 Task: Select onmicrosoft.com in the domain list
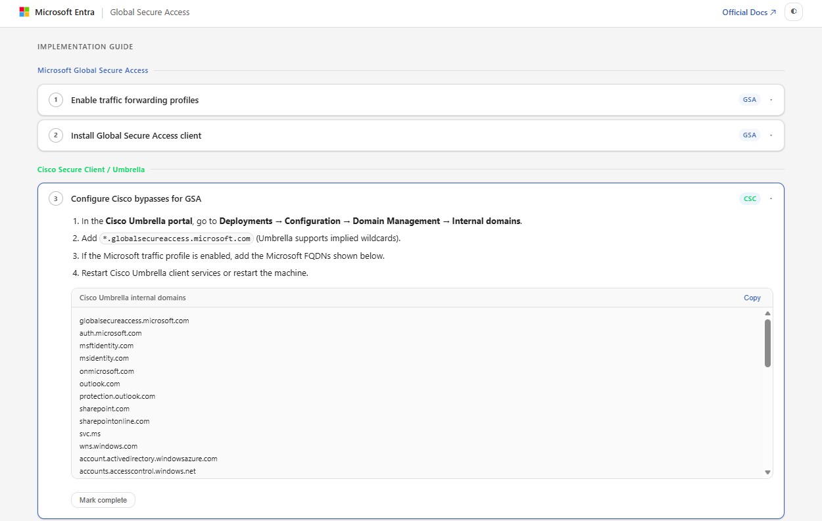pyautogui.click(x=107, y=371)
